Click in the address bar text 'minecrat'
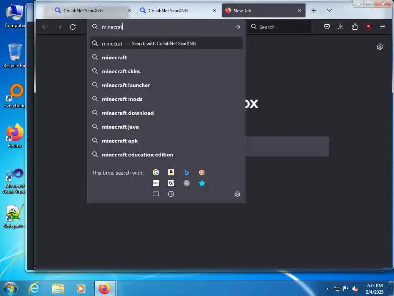The height and width of the screenshot is (296, 394). [x=112, y=27]
